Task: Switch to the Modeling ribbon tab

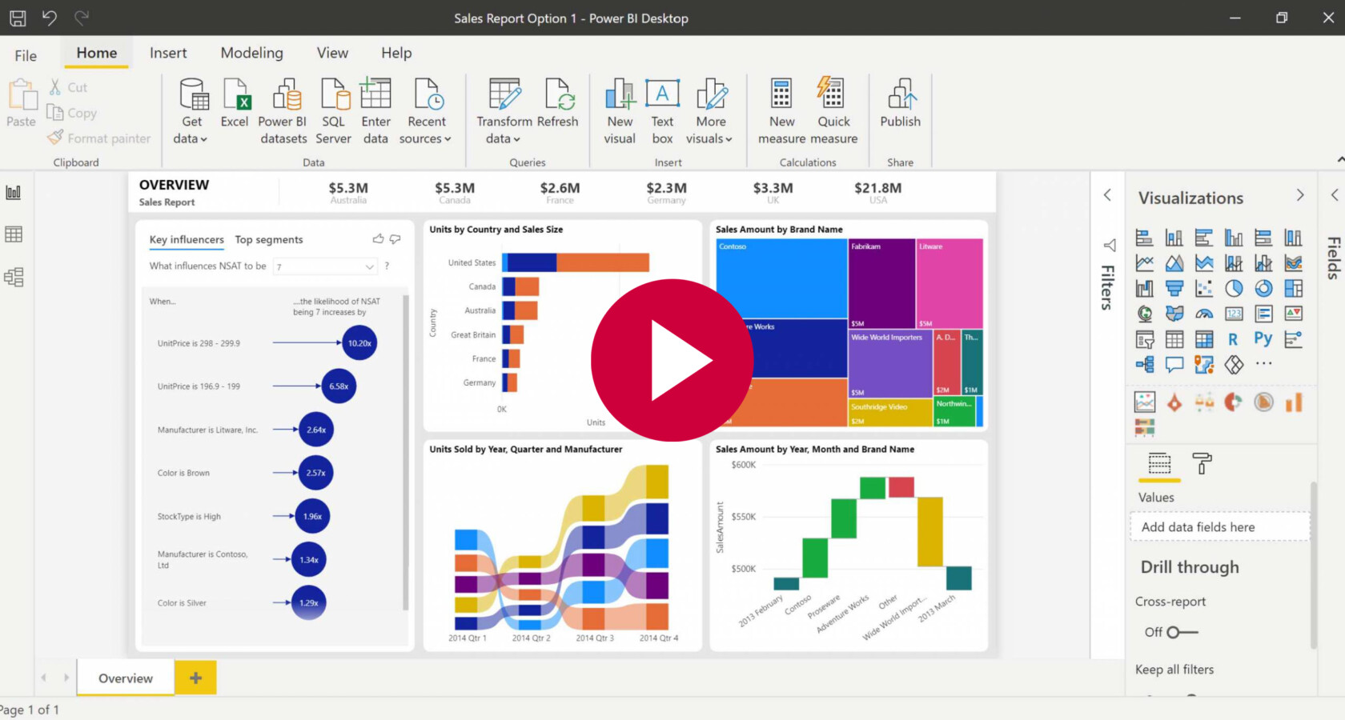Action: click(x=252, y=53)
